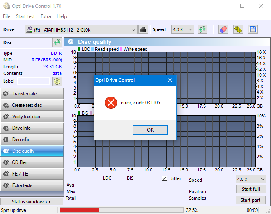Viewport: 271px width, 214px height.
Task: Click the blue Read speed legend swatch
Action: (x=92, y=49)
